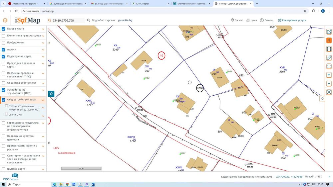Expand Санитарно - охранителни зони group
This screenshot has height=187, width=333.
43,156
